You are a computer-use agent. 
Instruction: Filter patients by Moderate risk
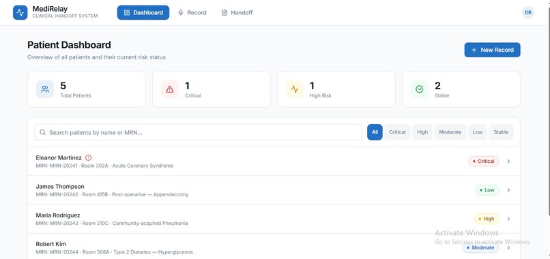tap(450, 132)
